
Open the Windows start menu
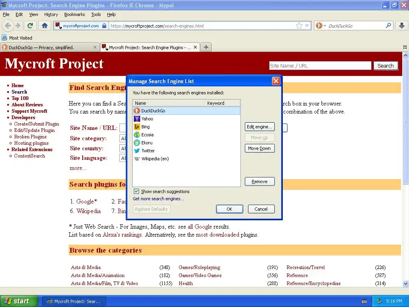click(19, 301)
